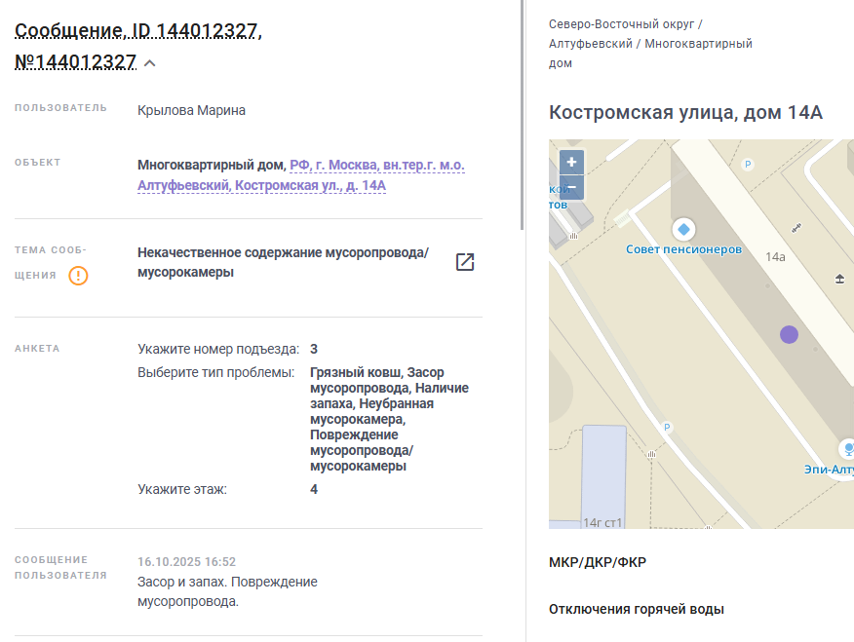Click the Укажите номер подъезда label
This screenshot has width=854, height=642.
coord(218,349)
